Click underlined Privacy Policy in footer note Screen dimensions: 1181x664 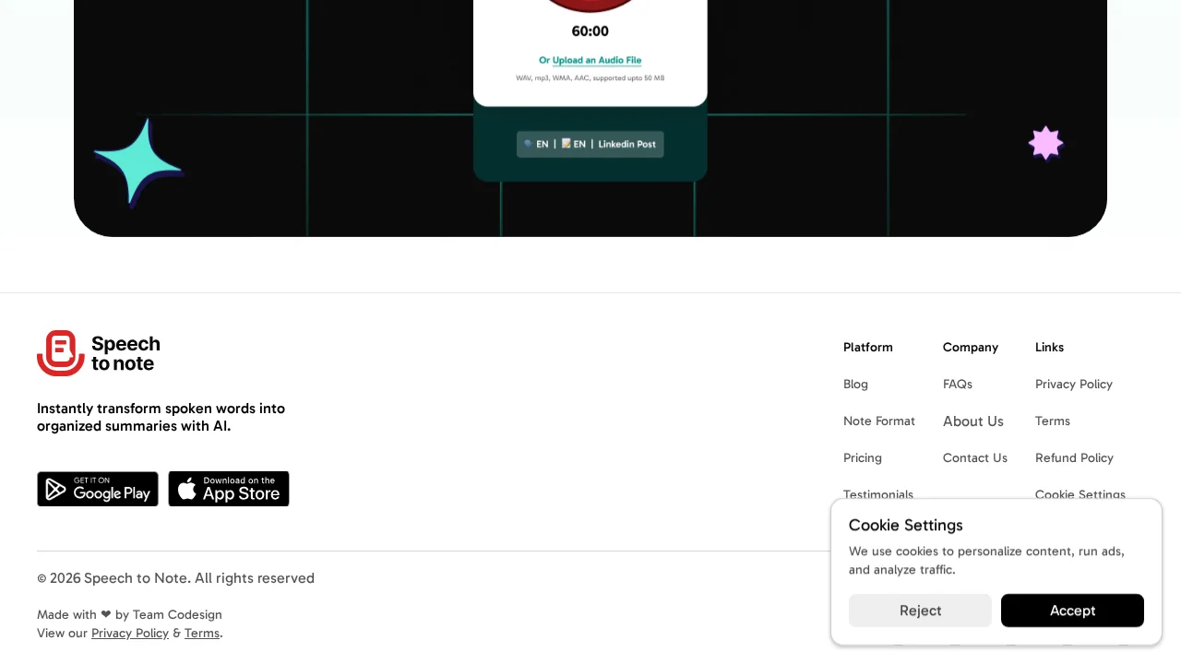click(x=130, y=634)
